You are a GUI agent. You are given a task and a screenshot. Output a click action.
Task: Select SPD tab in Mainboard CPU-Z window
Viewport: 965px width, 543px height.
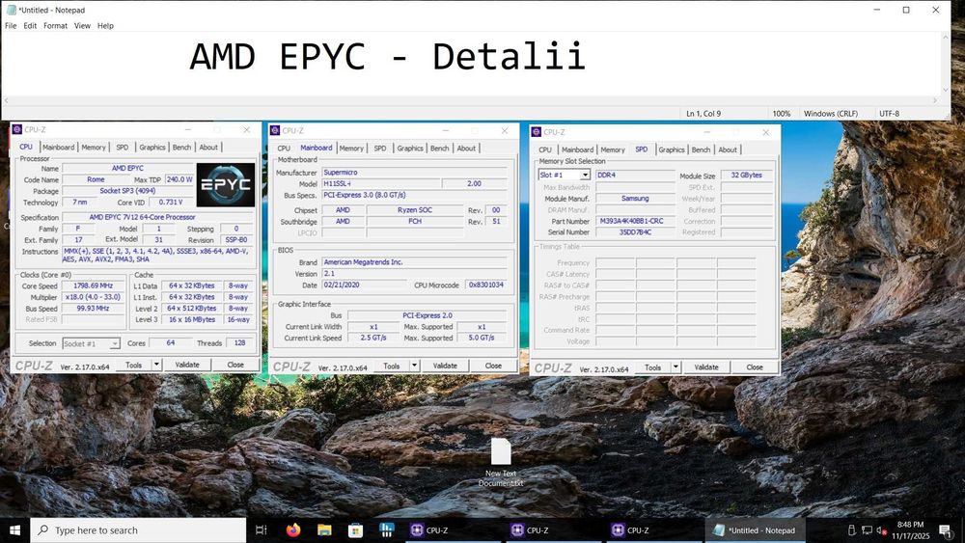tap(380, 149)
